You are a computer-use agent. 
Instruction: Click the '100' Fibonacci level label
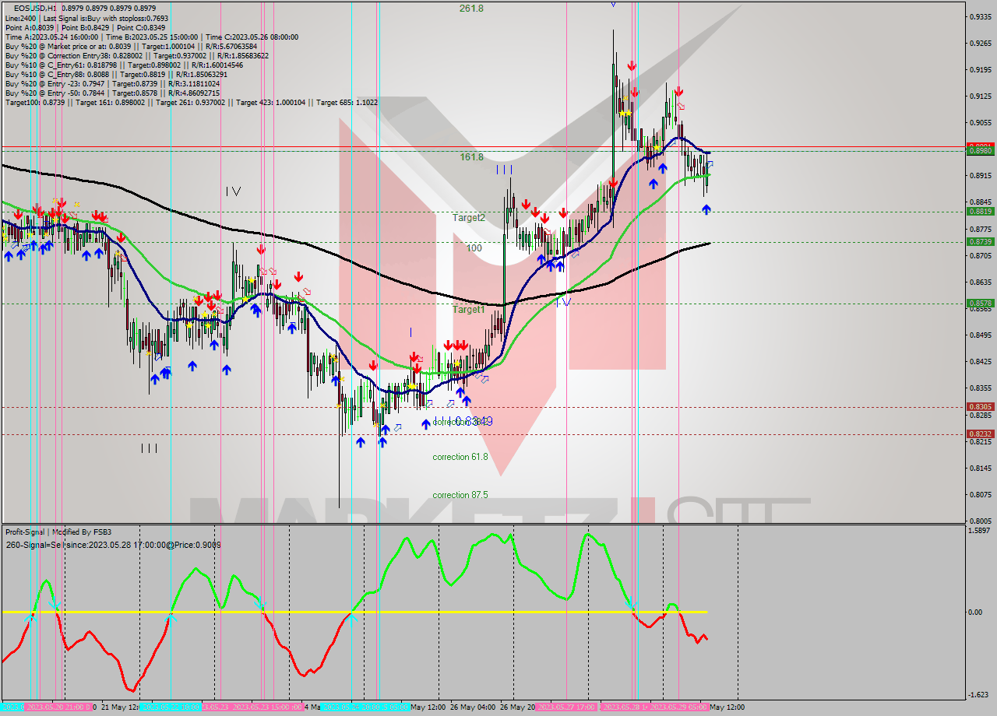coord(474,247)
